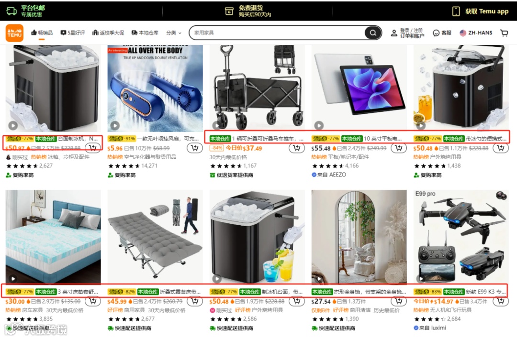Add the neck fan product to cart
The image size is (517, 339).
click(x=194, y=148)
